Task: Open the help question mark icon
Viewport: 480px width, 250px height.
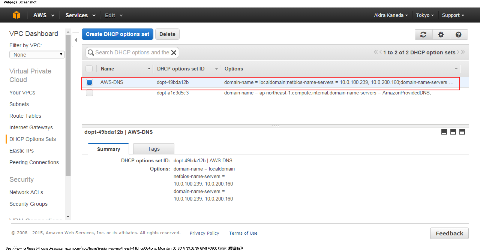Action: 458,34
